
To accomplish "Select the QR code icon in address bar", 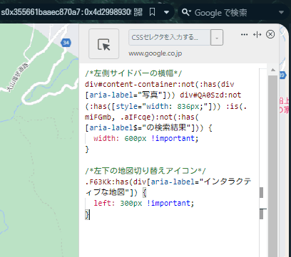I will (x=138, y=12).
